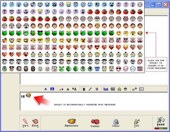
Task: Toggle italic text formatting
Action: tap(90, 89)
